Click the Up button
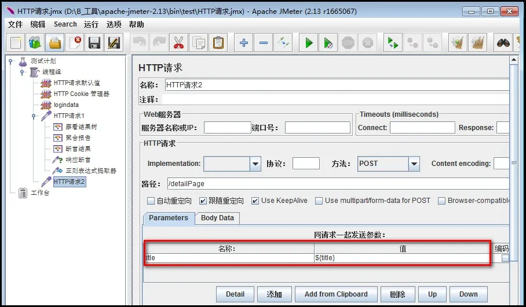Viewport: 526px width, 307px height. 432,294
